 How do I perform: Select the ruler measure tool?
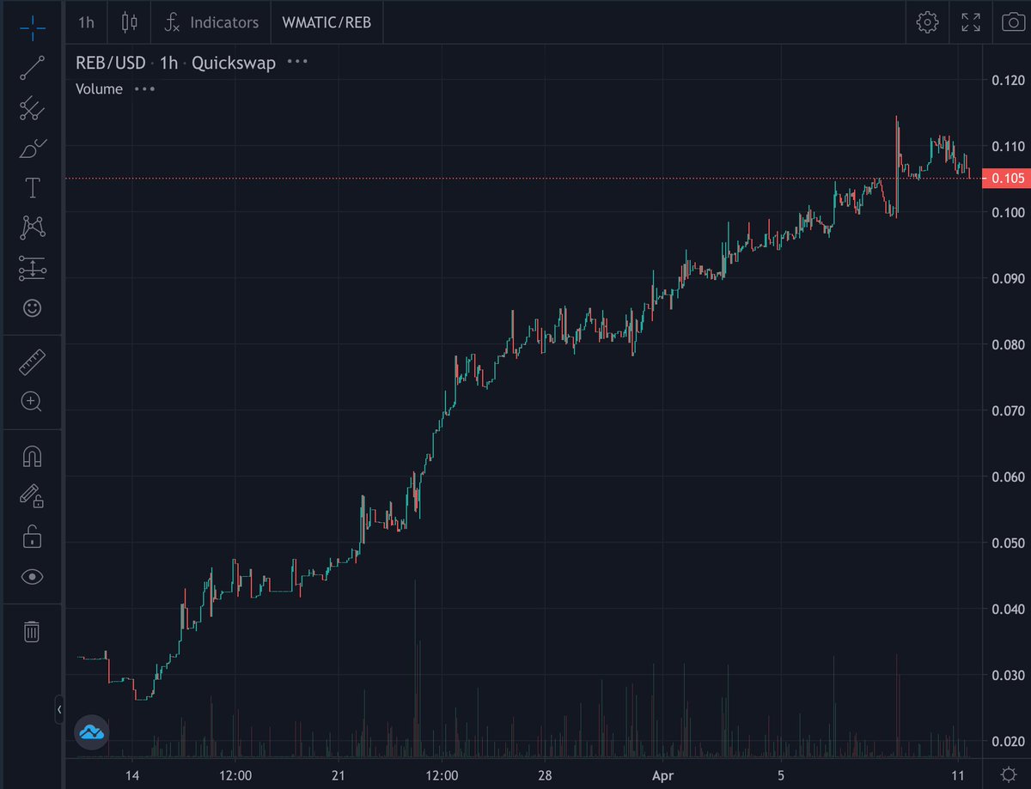click(x=32, y=362)
